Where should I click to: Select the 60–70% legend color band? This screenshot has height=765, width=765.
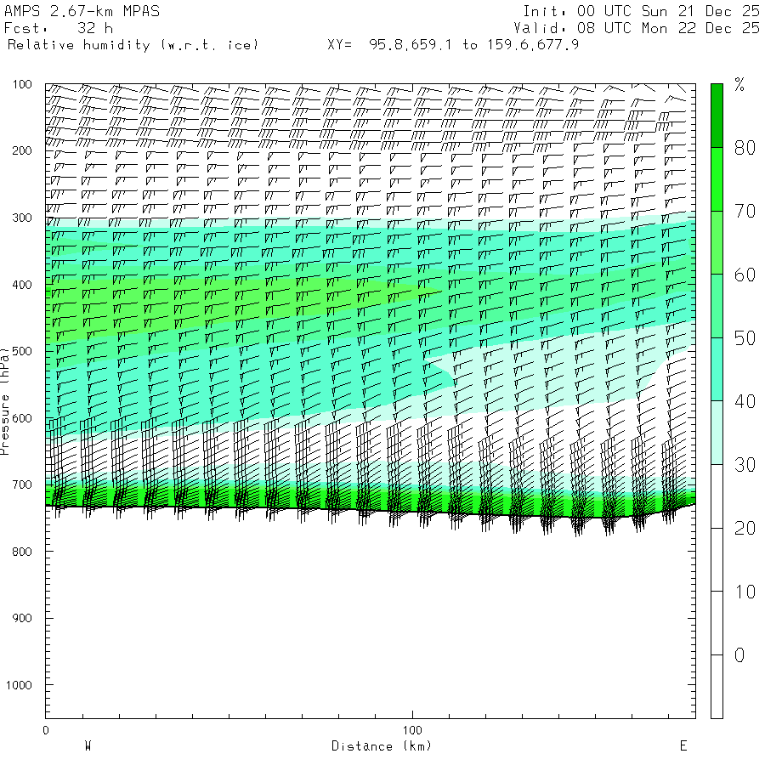click(x=717, y=242)
